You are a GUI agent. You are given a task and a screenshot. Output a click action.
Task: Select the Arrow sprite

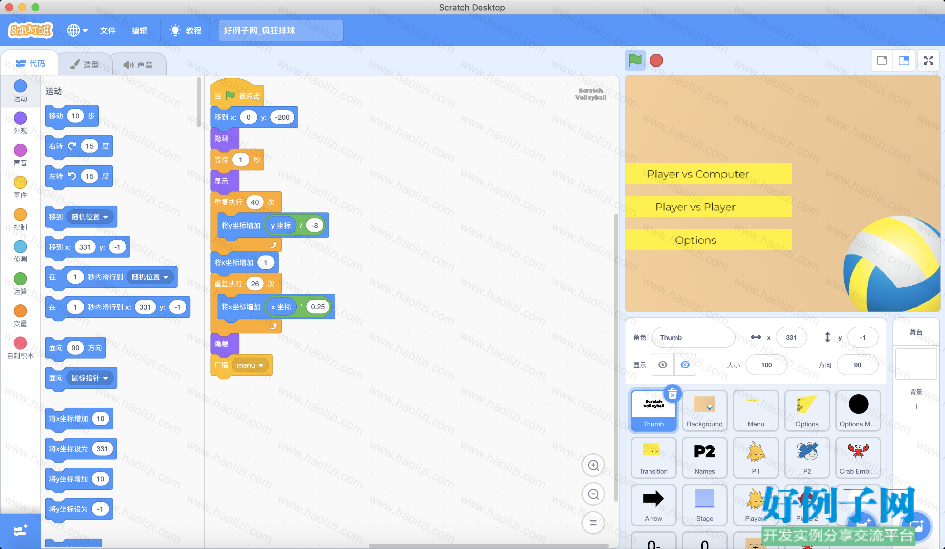click(653, 505)
